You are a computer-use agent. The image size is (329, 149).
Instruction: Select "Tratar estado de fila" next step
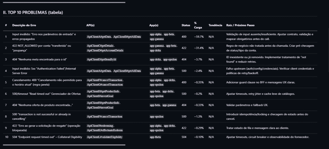point(257,128)
